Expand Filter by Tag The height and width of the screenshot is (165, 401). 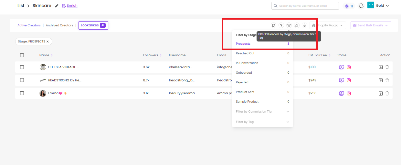tap(262, 122)
